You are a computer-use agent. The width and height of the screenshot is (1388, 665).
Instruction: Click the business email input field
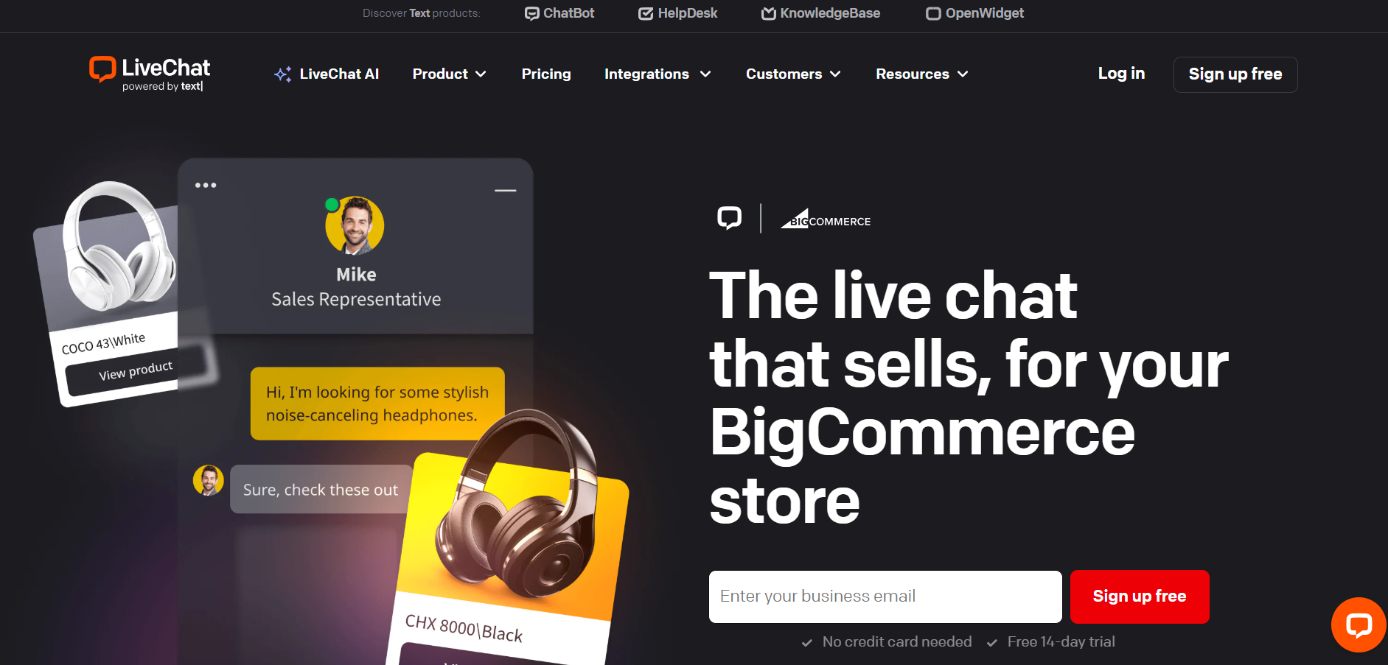pyautogui.click(x=885, y=597)
